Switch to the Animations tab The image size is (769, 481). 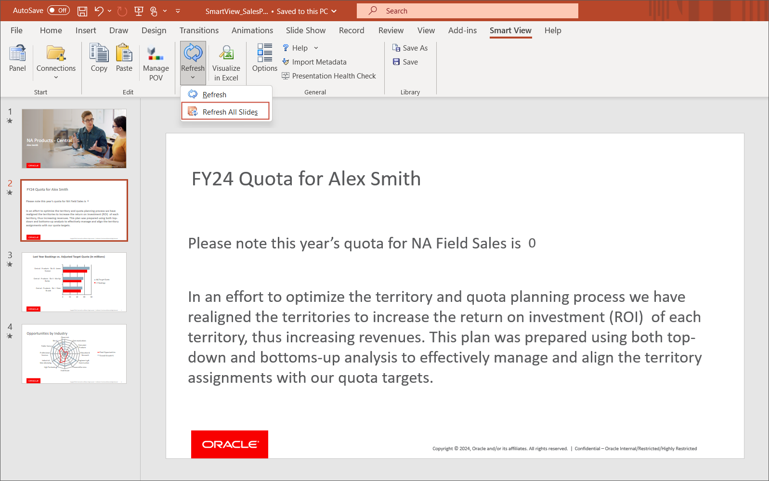(x=252, y=30)
